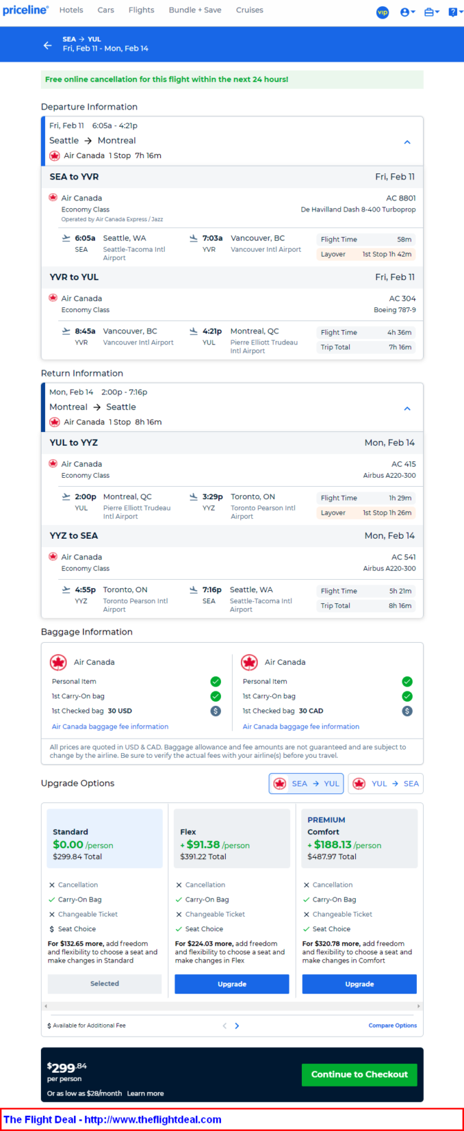The height and width of the screenshot is (1131, 464).
Task: Click Upgrade button for Flex fare
Action: click(232, 984)
